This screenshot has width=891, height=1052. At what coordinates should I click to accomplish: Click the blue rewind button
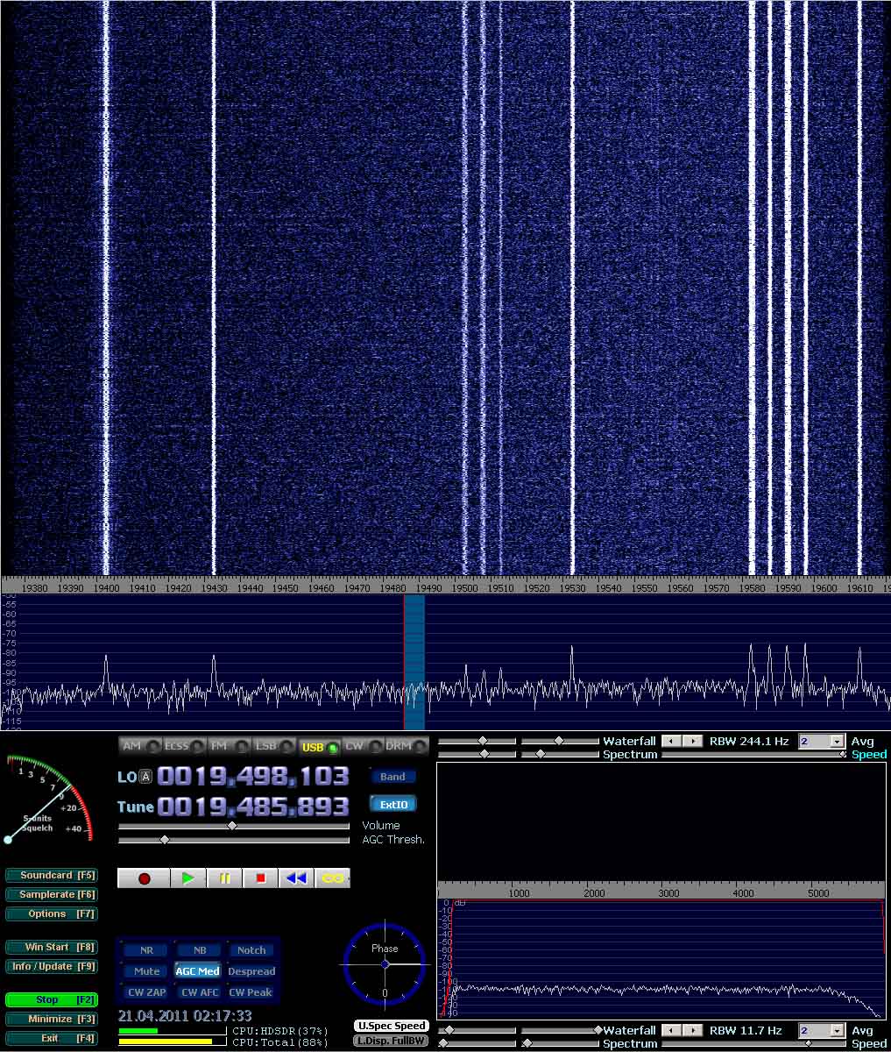click(297, 878)
